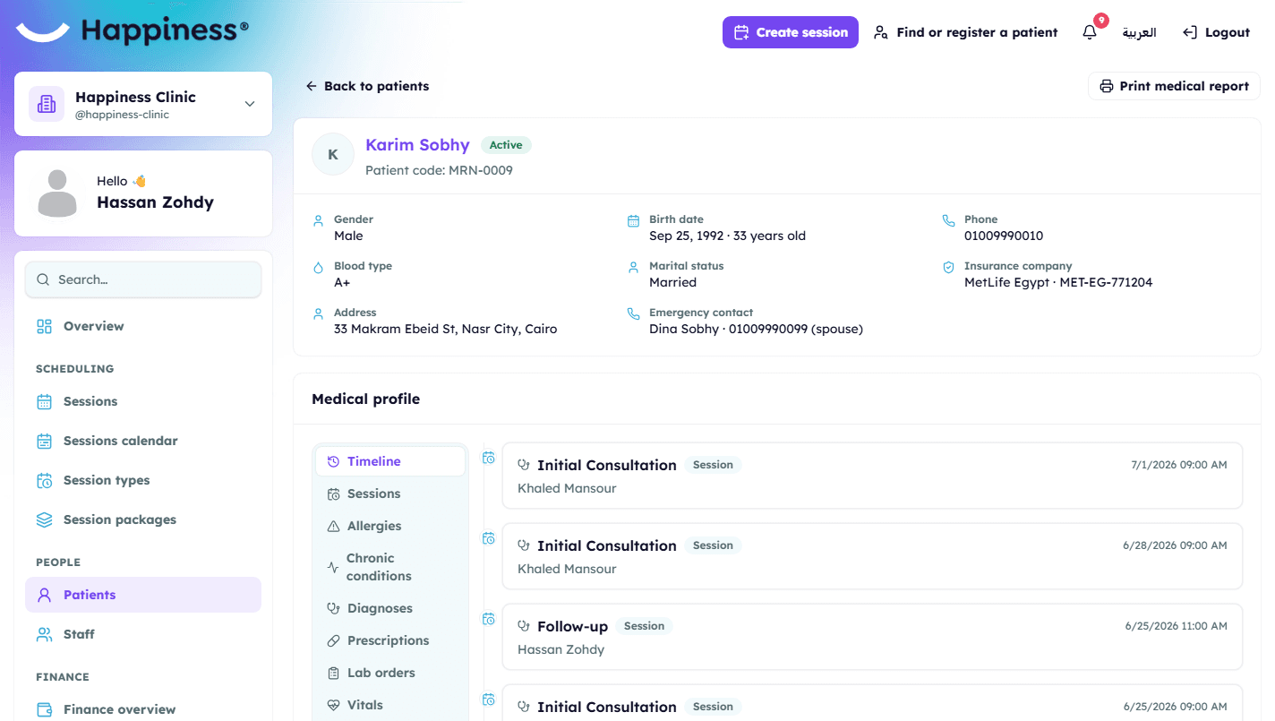Click the phone icon beside Phone
Image resolution: width=1275 pixels, height=721 pixels.
(x=949, y=219)
